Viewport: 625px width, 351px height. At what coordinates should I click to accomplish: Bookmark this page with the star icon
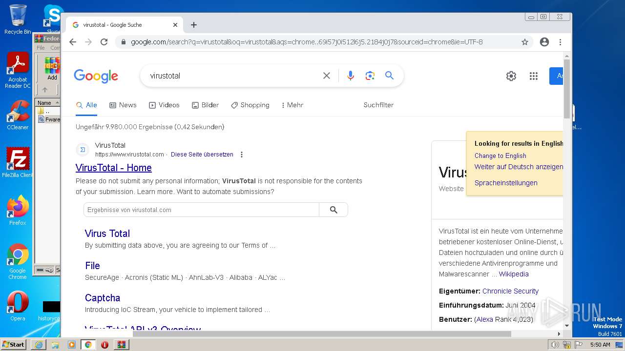[x=525, y=42]
